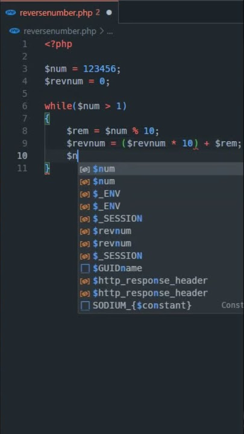This screenshot has height=434, width=244.
Task: Select the reversenumber.php editor tab
Action: point(59,13)
